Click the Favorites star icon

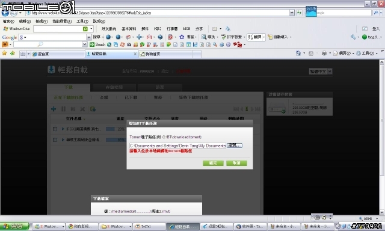[x=4, y=53]
